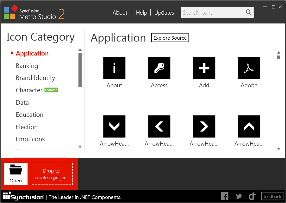Open a project with the folder button

click(16, 174)
